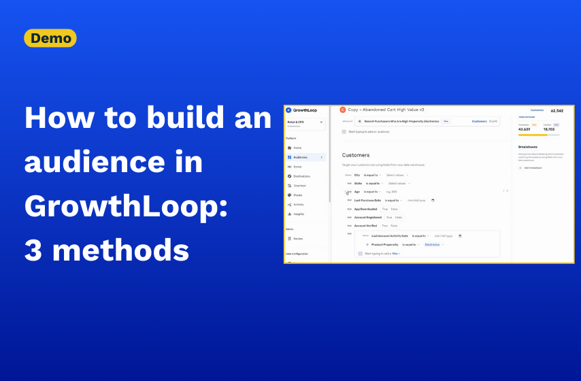Open Last Account Activity Date operator dropdown

pyautogui.click(x=420, y=236)
